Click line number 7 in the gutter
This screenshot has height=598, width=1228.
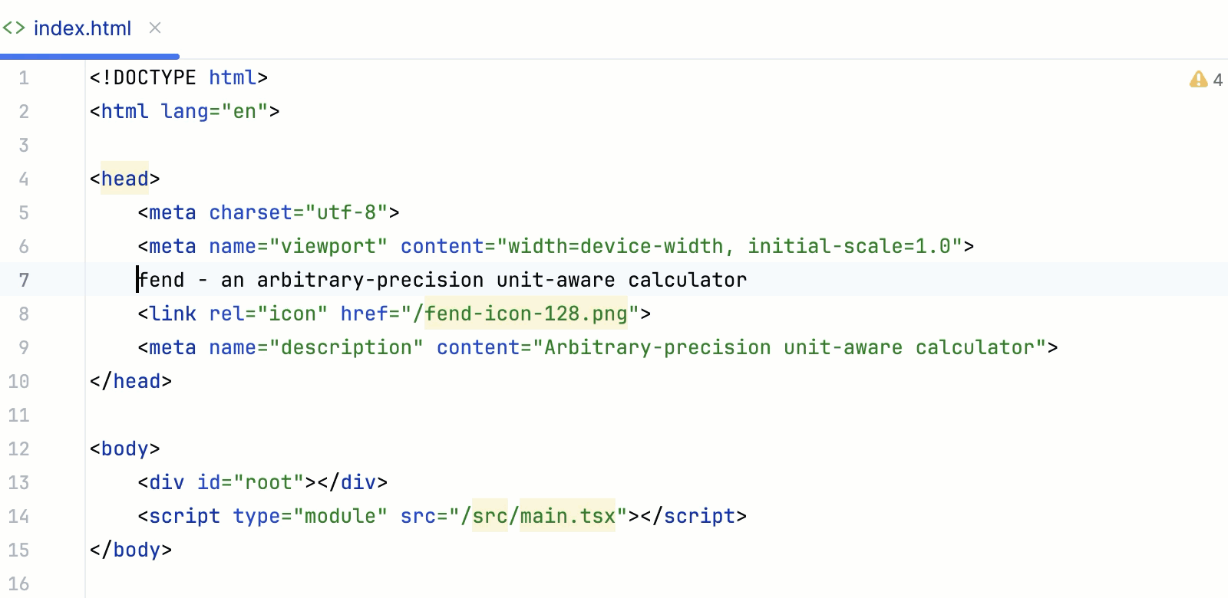tap(24, 280)
